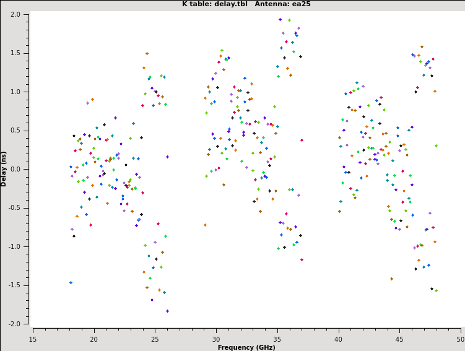Click the y-axis tick label '-2.0'
The width and height of the screenshot is (465, 351).
pos(14,324)
